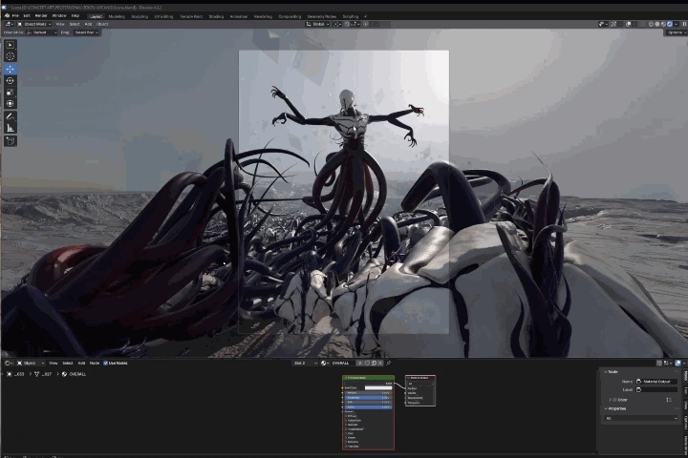Toggle X-ray display in viewport header
The image size is (688, 458).
[x=643, y=24]
